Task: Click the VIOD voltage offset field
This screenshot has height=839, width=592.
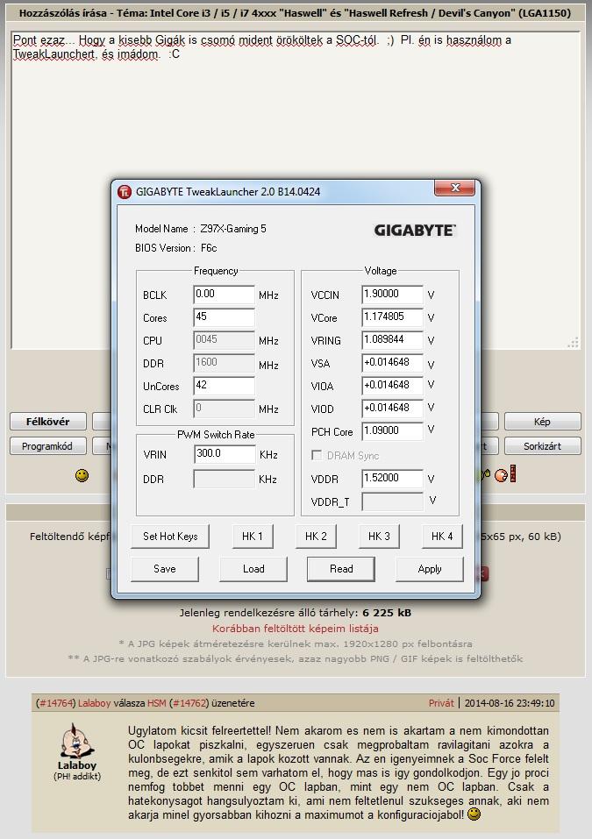Action: pos(392,409)
